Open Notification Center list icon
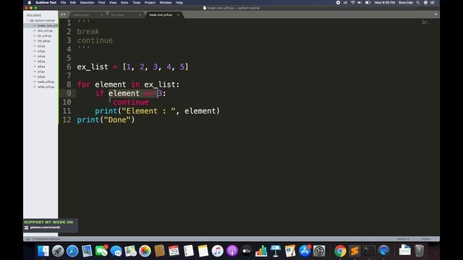463x260 pixels. pyautogui.click(x=433, y=2)
